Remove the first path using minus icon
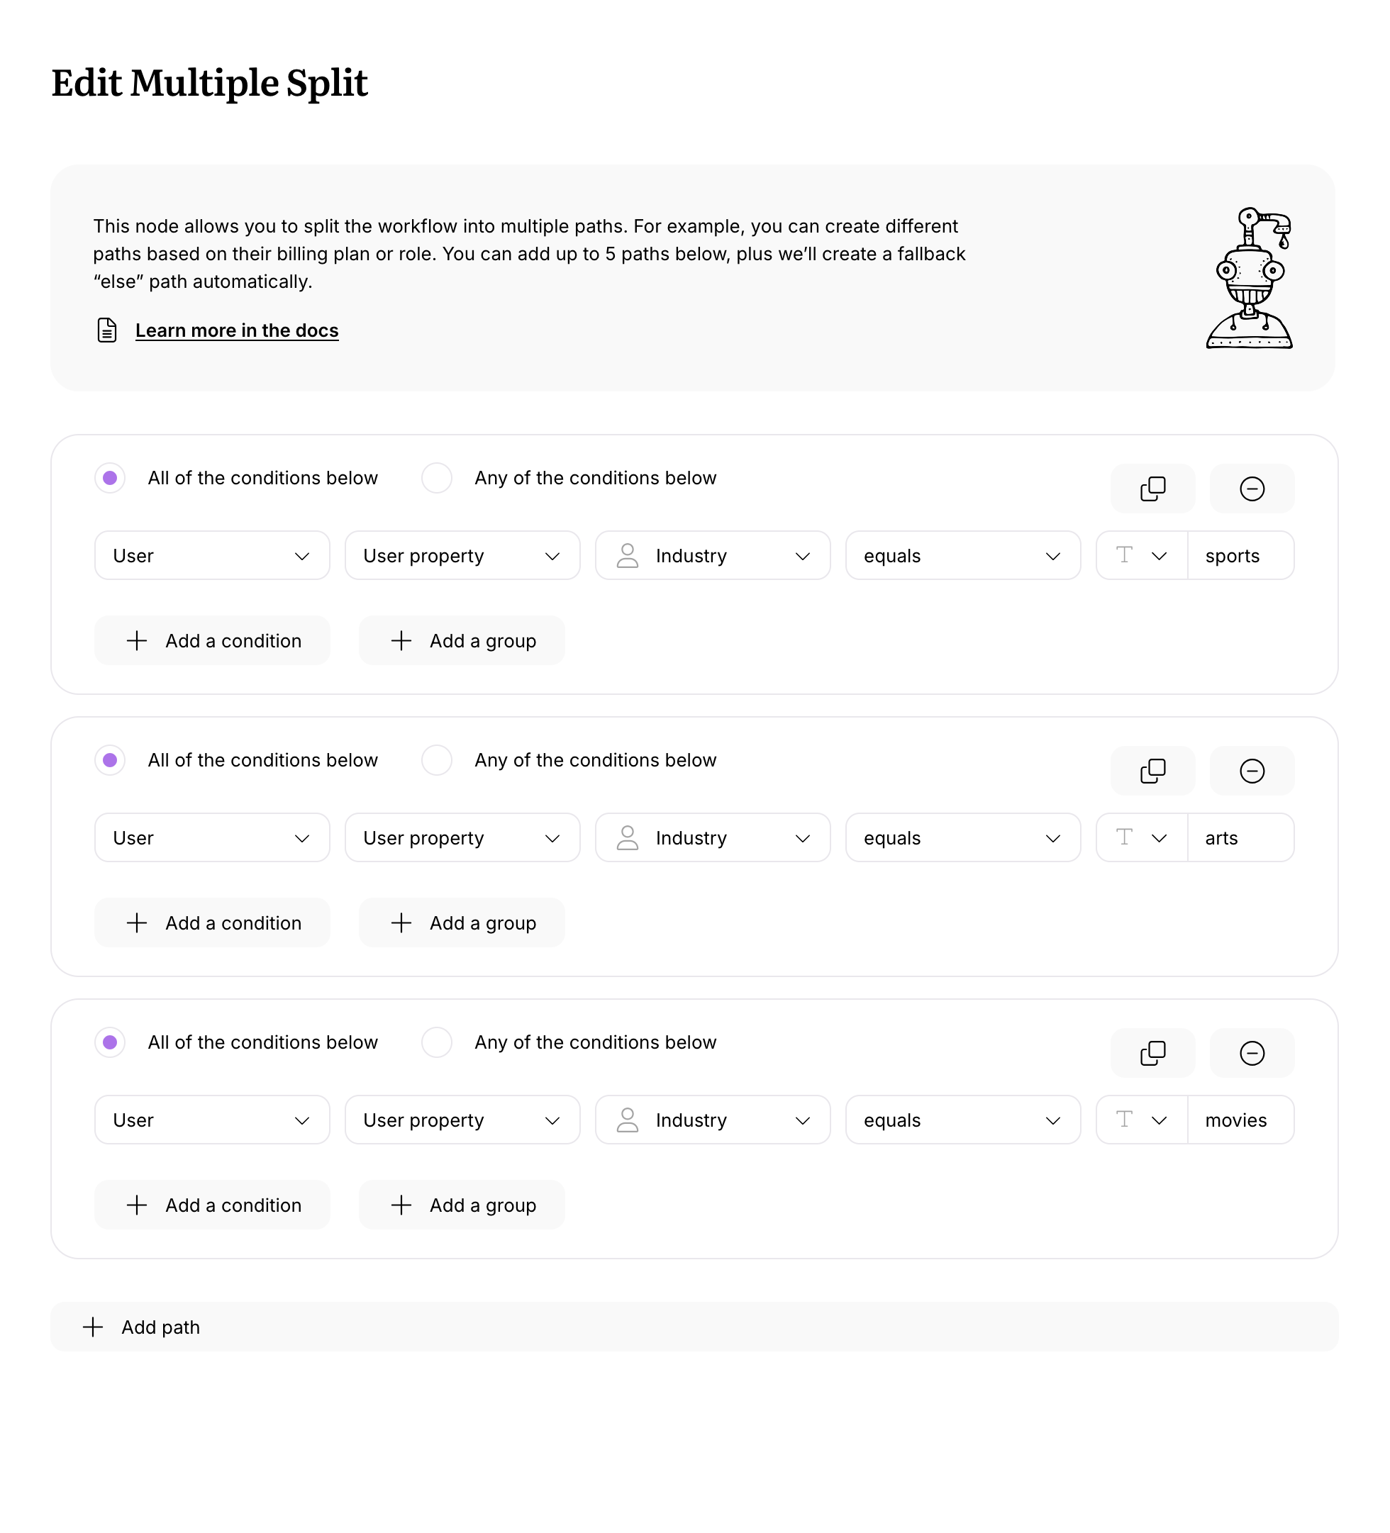The height and width of the screenshot is (1533, 1390). pos(1252,489)
